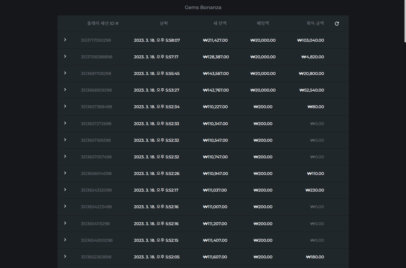
Task: Click the new balance ₩111,407.00
Action: coord(215,240)
